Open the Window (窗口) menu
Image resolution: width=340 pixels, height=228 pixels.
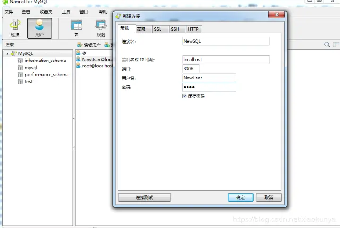[x=84, y=12]
